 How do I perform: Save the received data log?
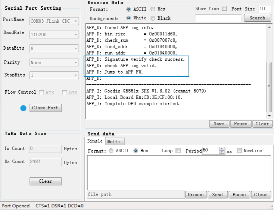pos(219,124)
